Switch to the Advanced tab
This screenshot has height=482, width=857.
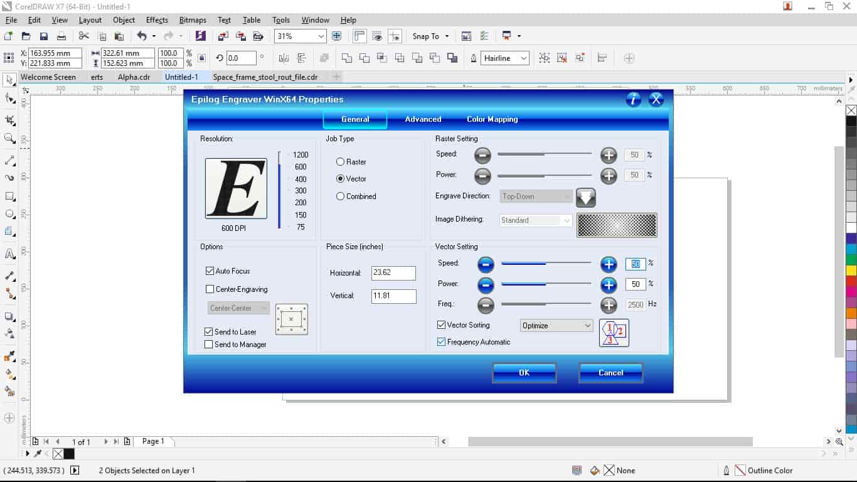tap(423, 119)
